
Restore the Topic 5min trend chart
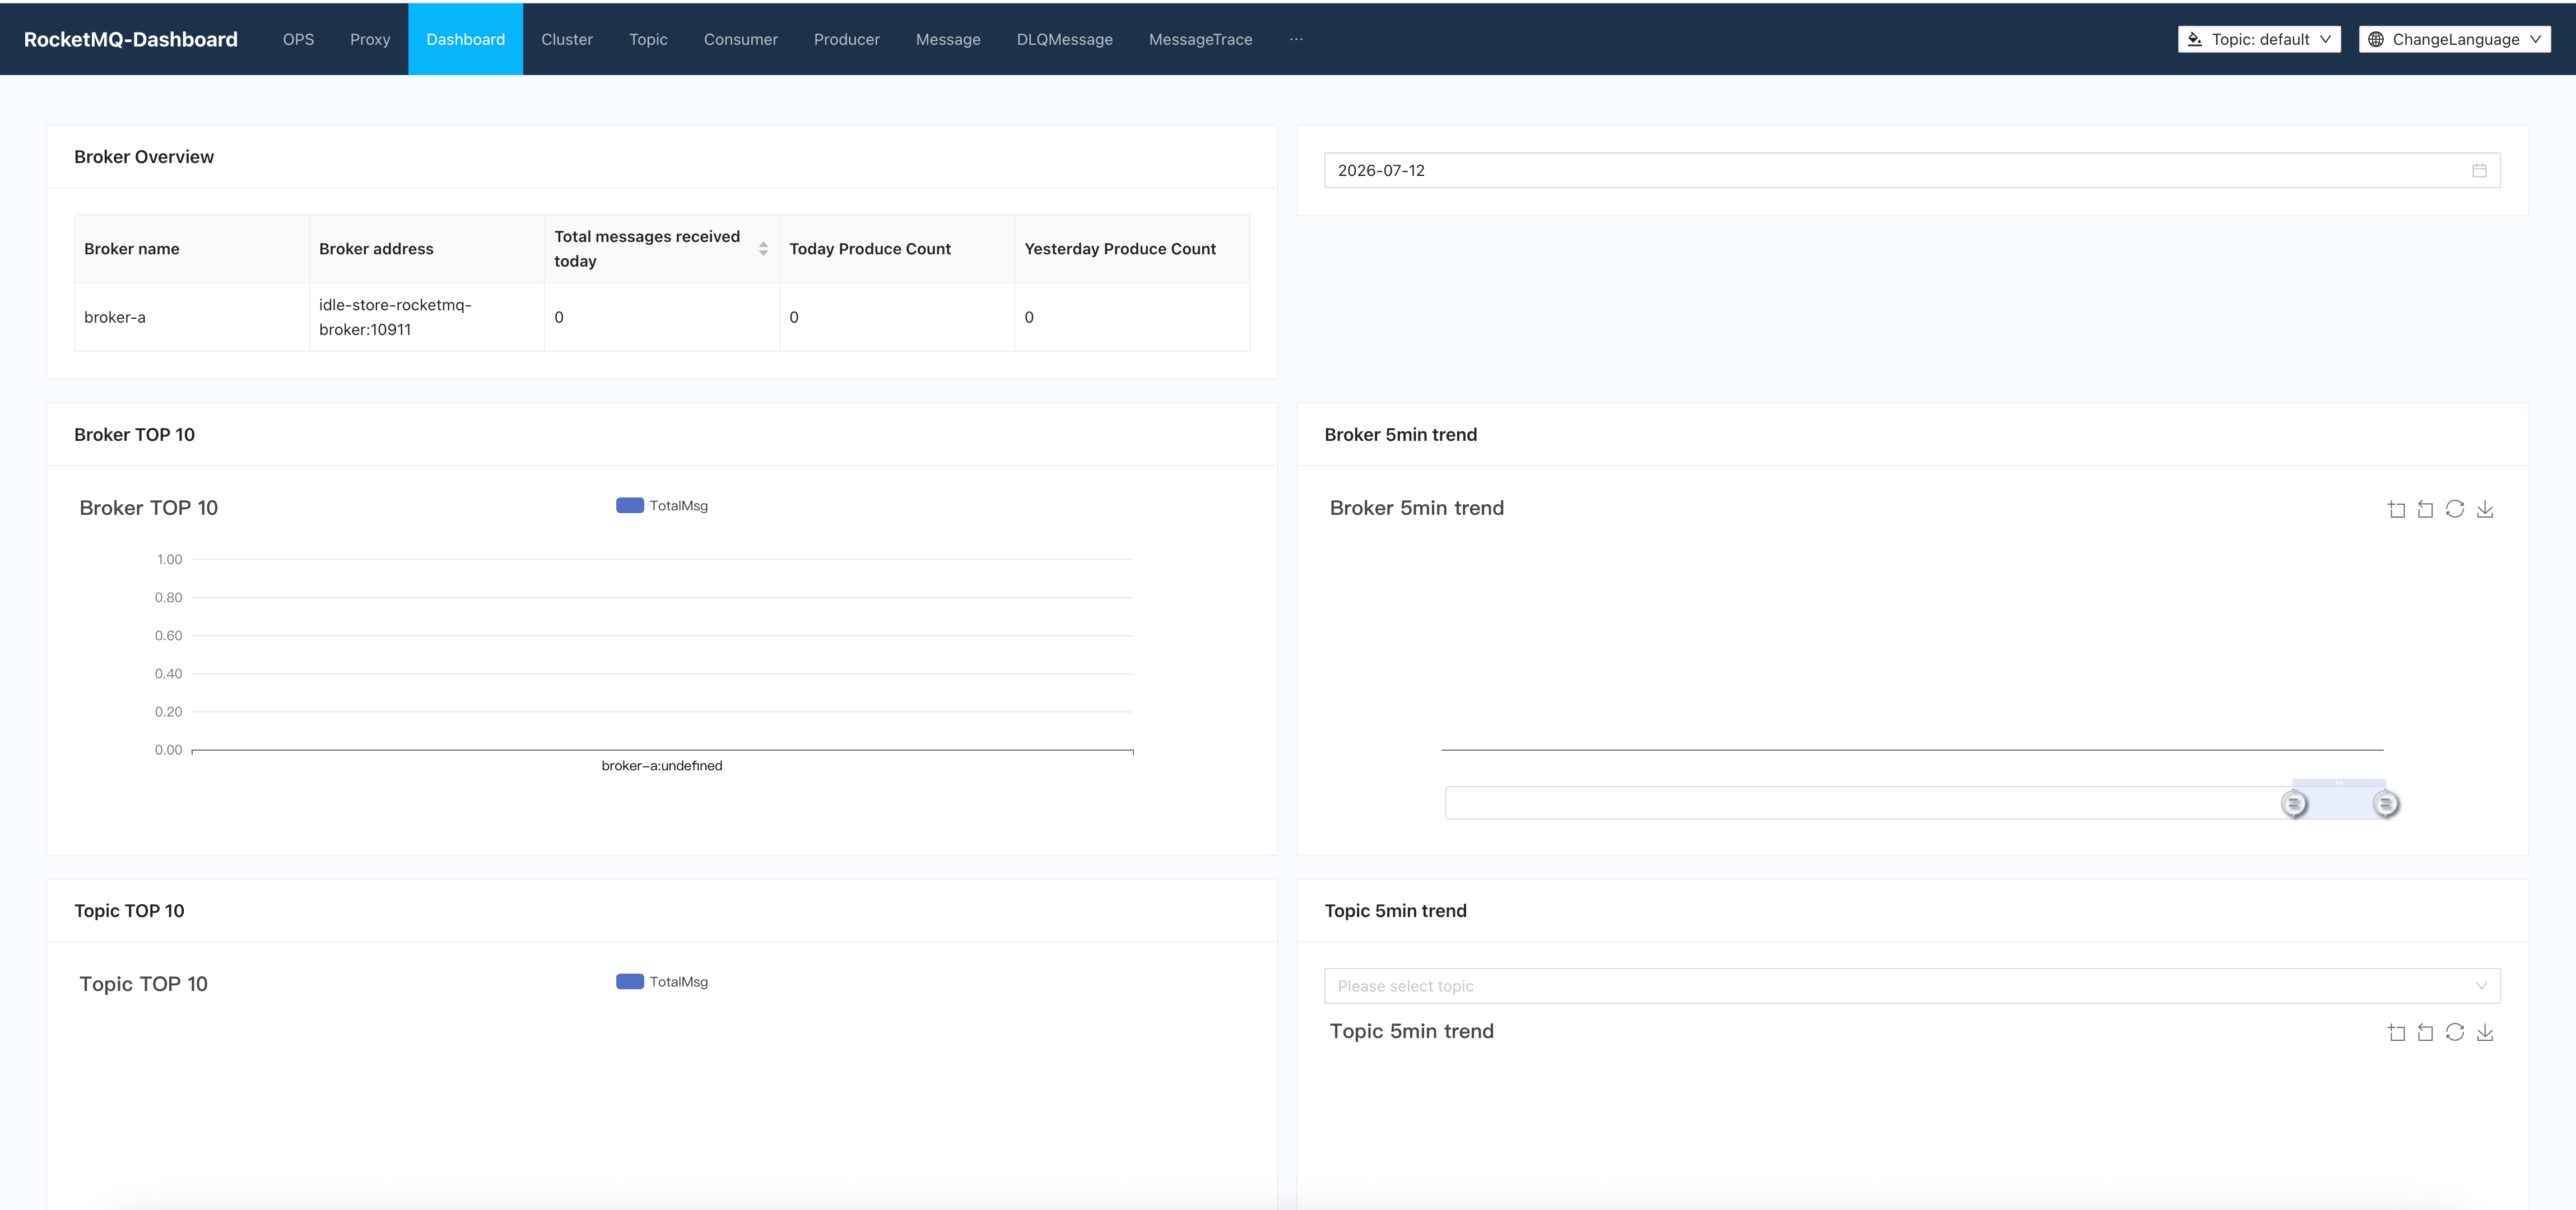pyautogui.click(x=2455, y=1032)
